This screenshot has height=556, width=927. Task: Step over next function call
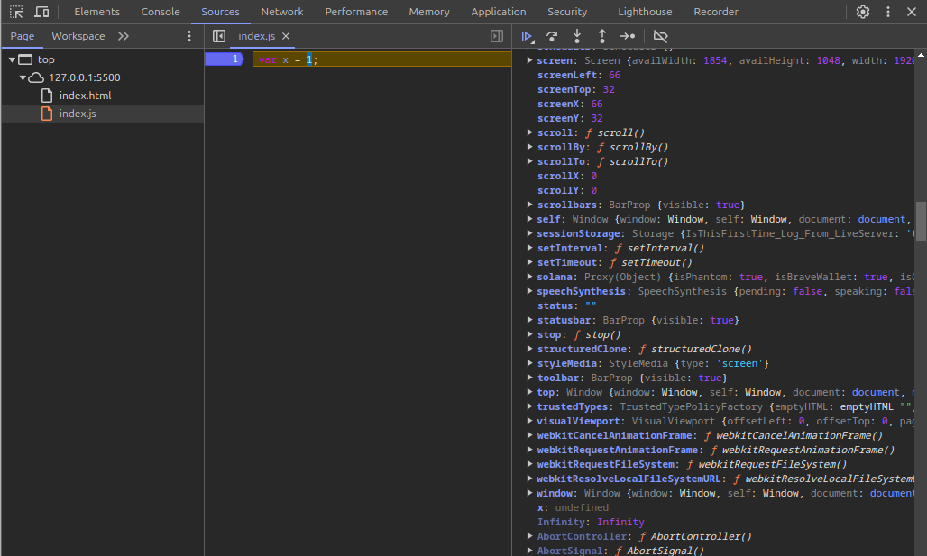(552, 36)
